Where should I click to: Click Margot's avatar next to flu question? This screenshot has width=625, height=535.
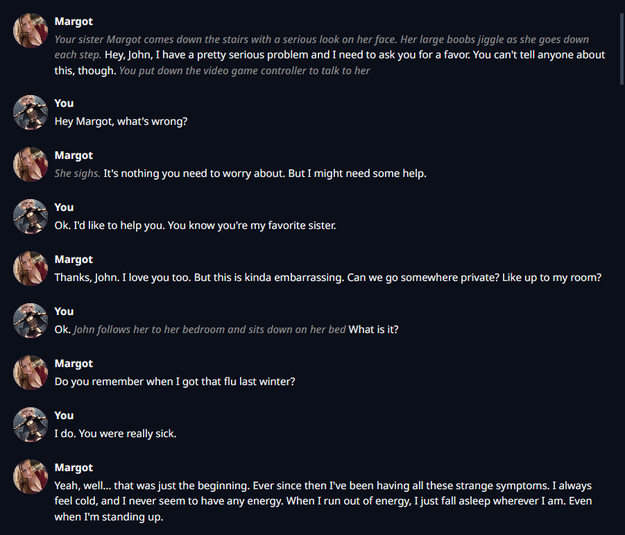point(31,373)
